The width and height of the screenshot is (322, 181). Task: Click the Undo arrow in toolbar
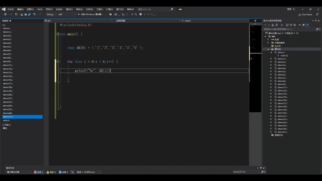click(34, 14)
